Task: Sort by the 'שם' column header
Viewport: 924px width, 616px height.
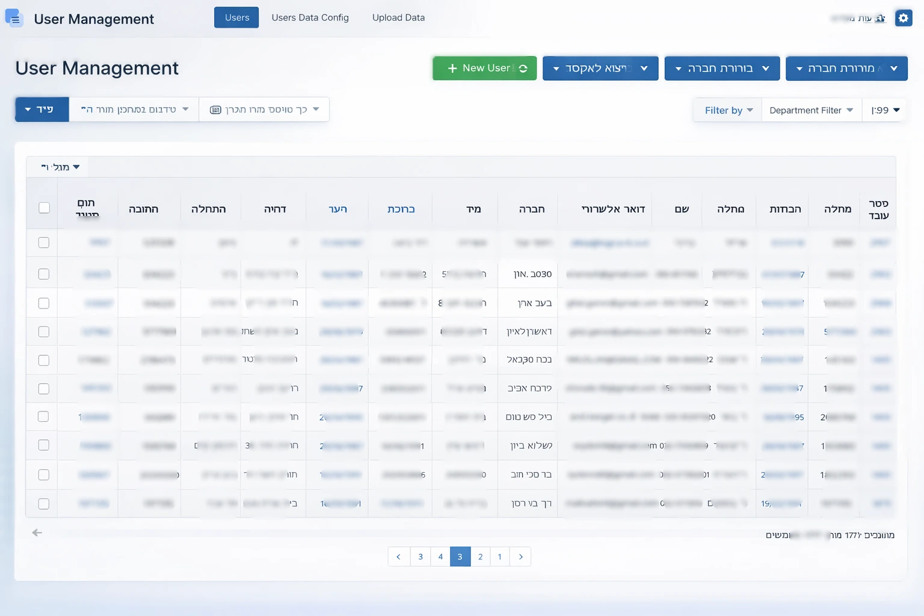Action: 682,209
